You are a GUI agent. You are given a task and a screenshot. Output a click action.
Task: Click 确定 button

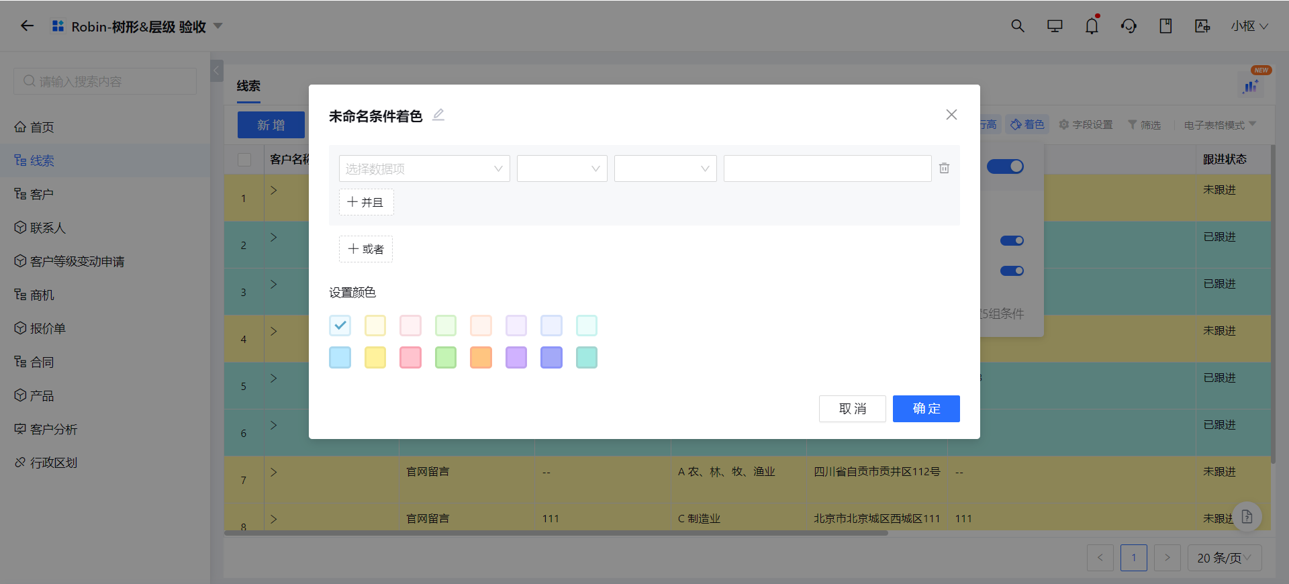tap(926, 409)
